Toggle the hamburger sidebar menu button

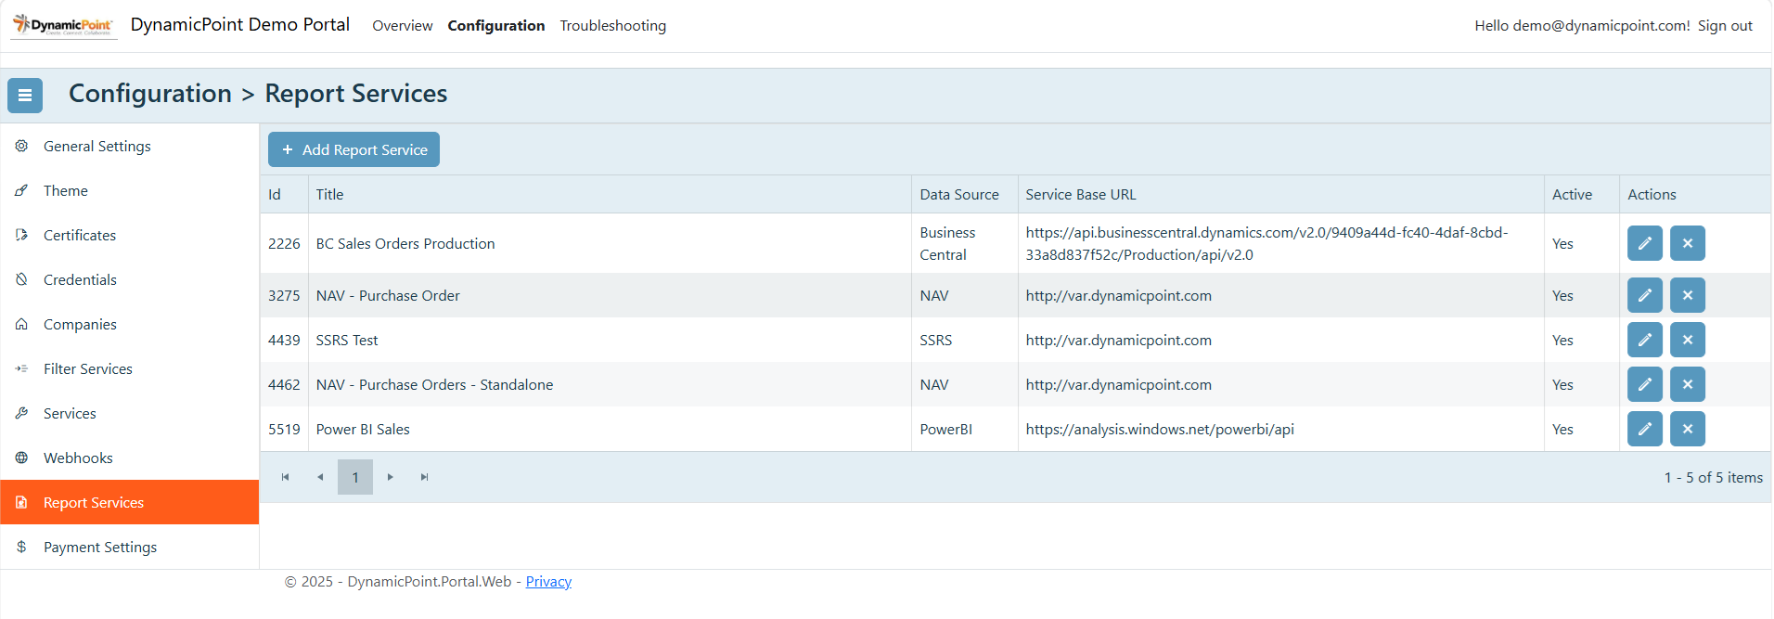25,95
